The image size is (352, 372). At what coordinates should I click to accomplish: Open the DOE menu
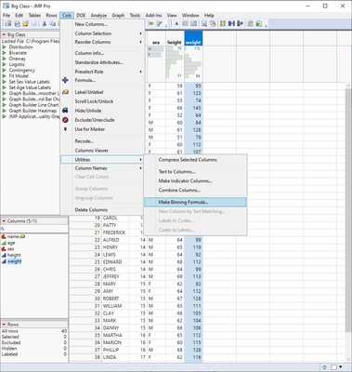pos(81,15)
